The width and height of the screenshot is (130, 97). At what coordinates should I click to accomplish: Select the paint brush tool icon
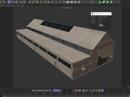pyautogui.click(x=41, y=2)
